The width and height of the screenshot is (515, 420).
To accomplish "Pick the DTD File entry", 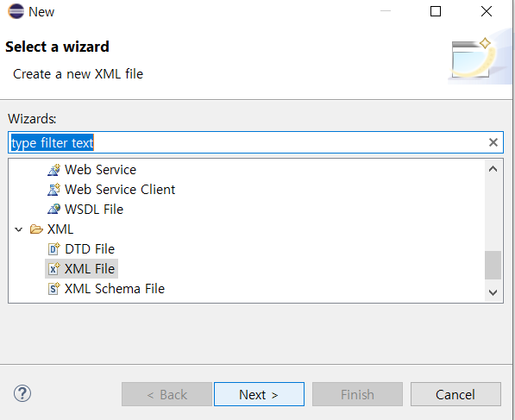I will [90, 249].
